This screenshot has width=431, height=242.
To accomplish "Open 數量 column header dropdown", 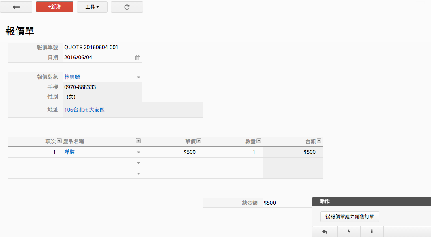I will coord(259,141).
